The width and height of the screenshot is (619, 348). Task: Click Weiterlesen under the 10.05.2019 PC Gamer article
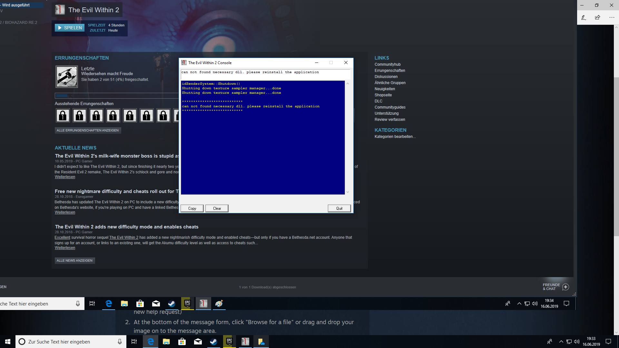65,177
